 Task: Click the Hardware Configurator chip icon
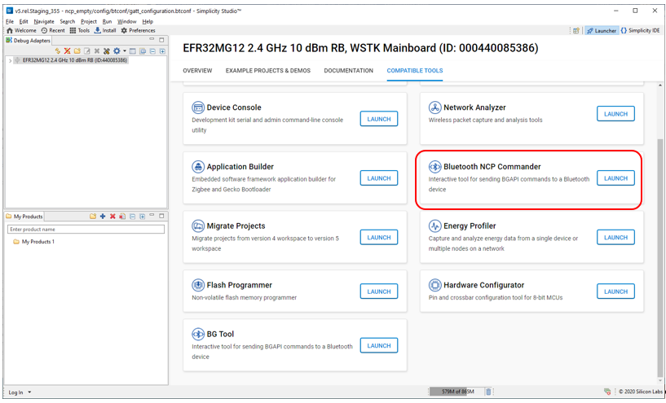435,285
